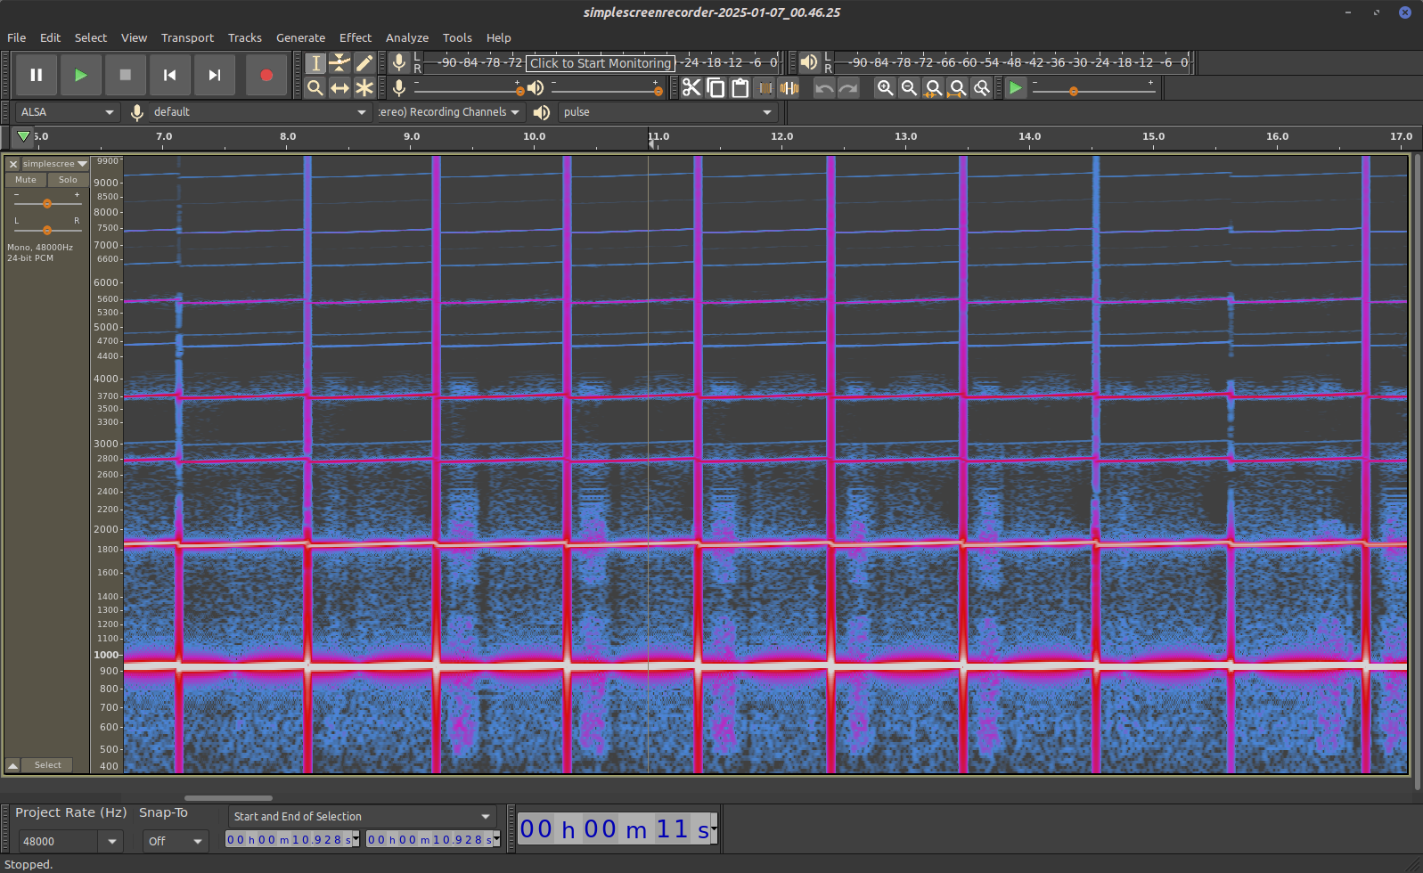Toggle Solo on the track
This screenshot has width=1423, height=873.
pyautogui.click(x=68, y=180)
